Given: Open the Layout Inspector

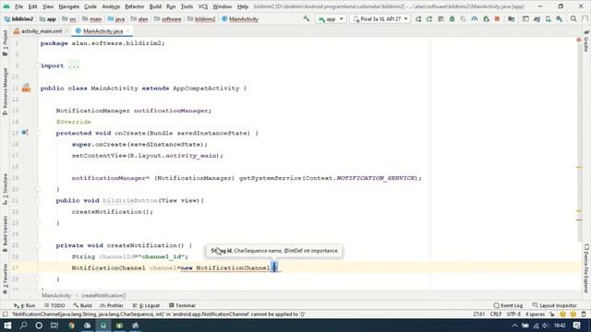Looking at the screenshot, I should click(x=554, y=305).
